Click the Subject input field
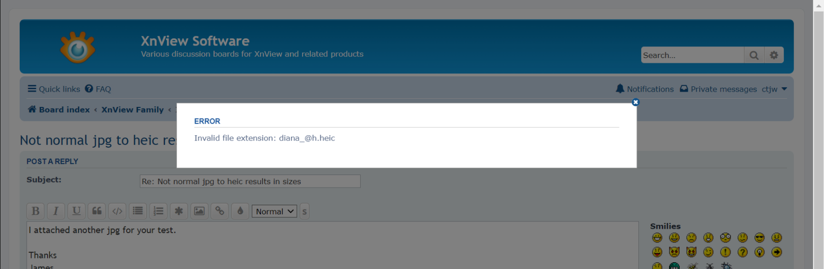Image resolution: width=824 pixels, height=269 pixels. [x=250, y=181]
